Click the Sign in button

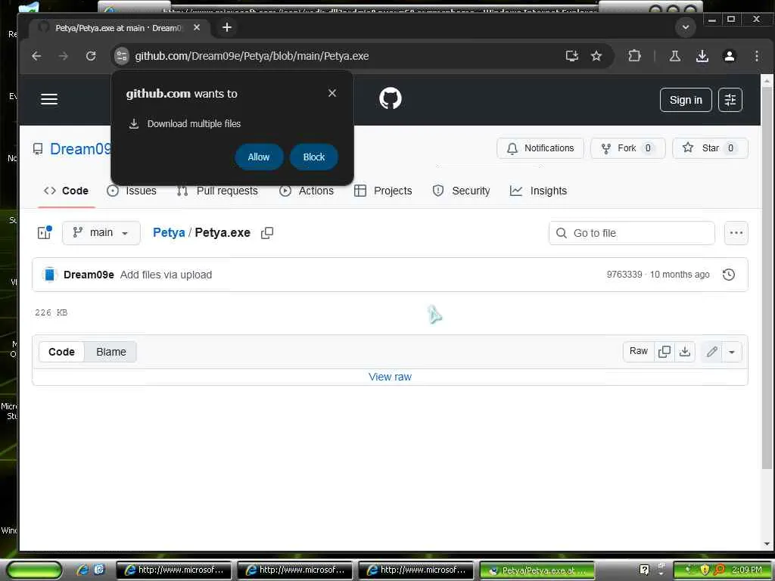tap(686, 100)
